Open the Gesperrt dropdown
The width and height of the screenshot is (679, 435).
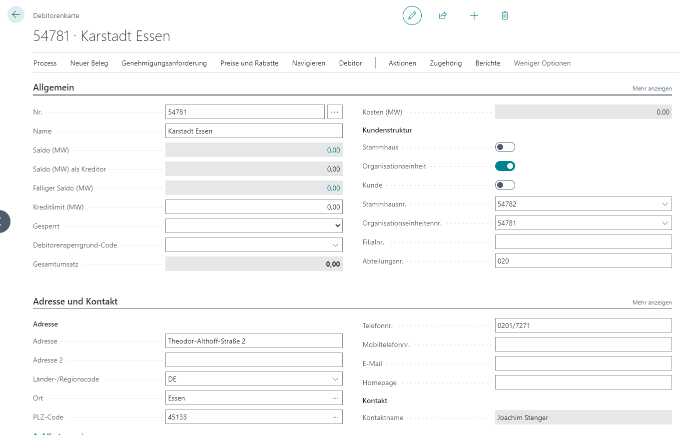click(254, 226)
